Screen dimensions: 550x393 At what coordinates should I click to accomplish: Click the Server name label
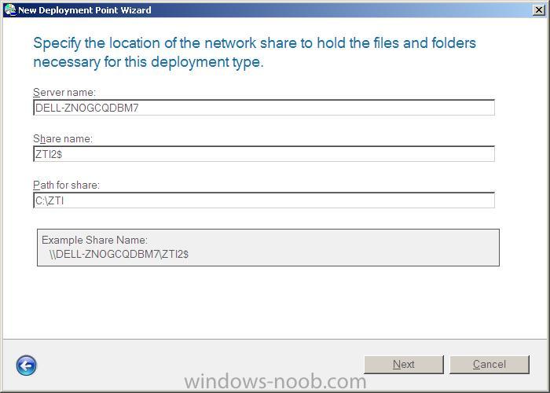[64, 92]
